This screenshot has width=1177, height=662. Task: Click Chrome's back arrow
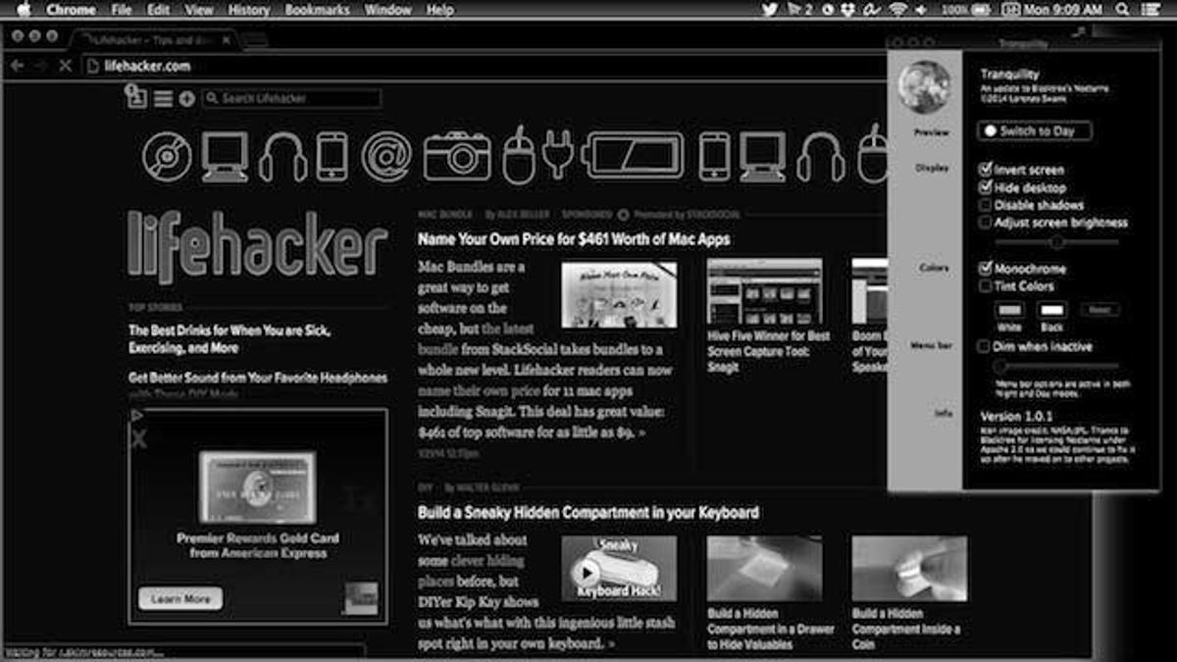[x=17, y=66]
